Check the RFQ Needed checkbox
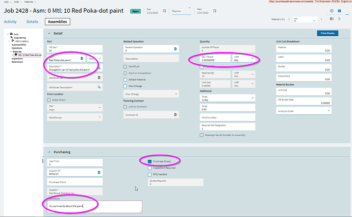Screen dimensions: 352x217 click(150, 175)
